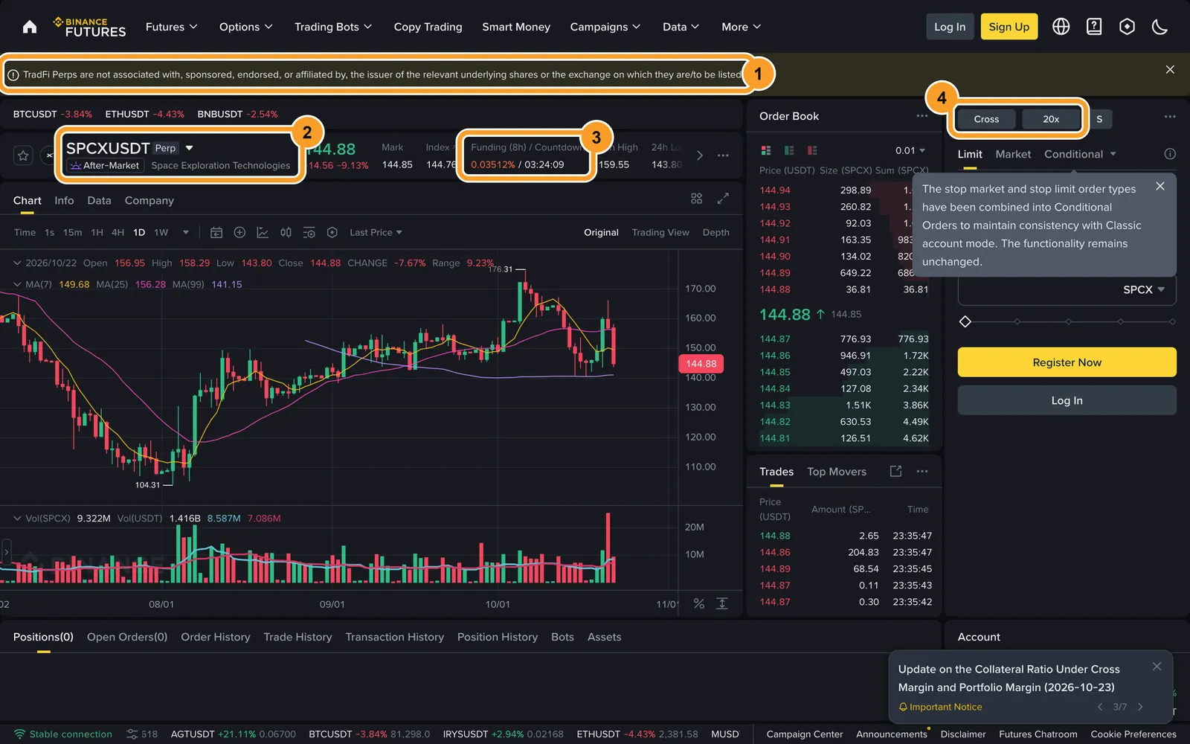Select the 4H time interval
The height and width of the screenshot is (744, 1190).
coord(118,232)
